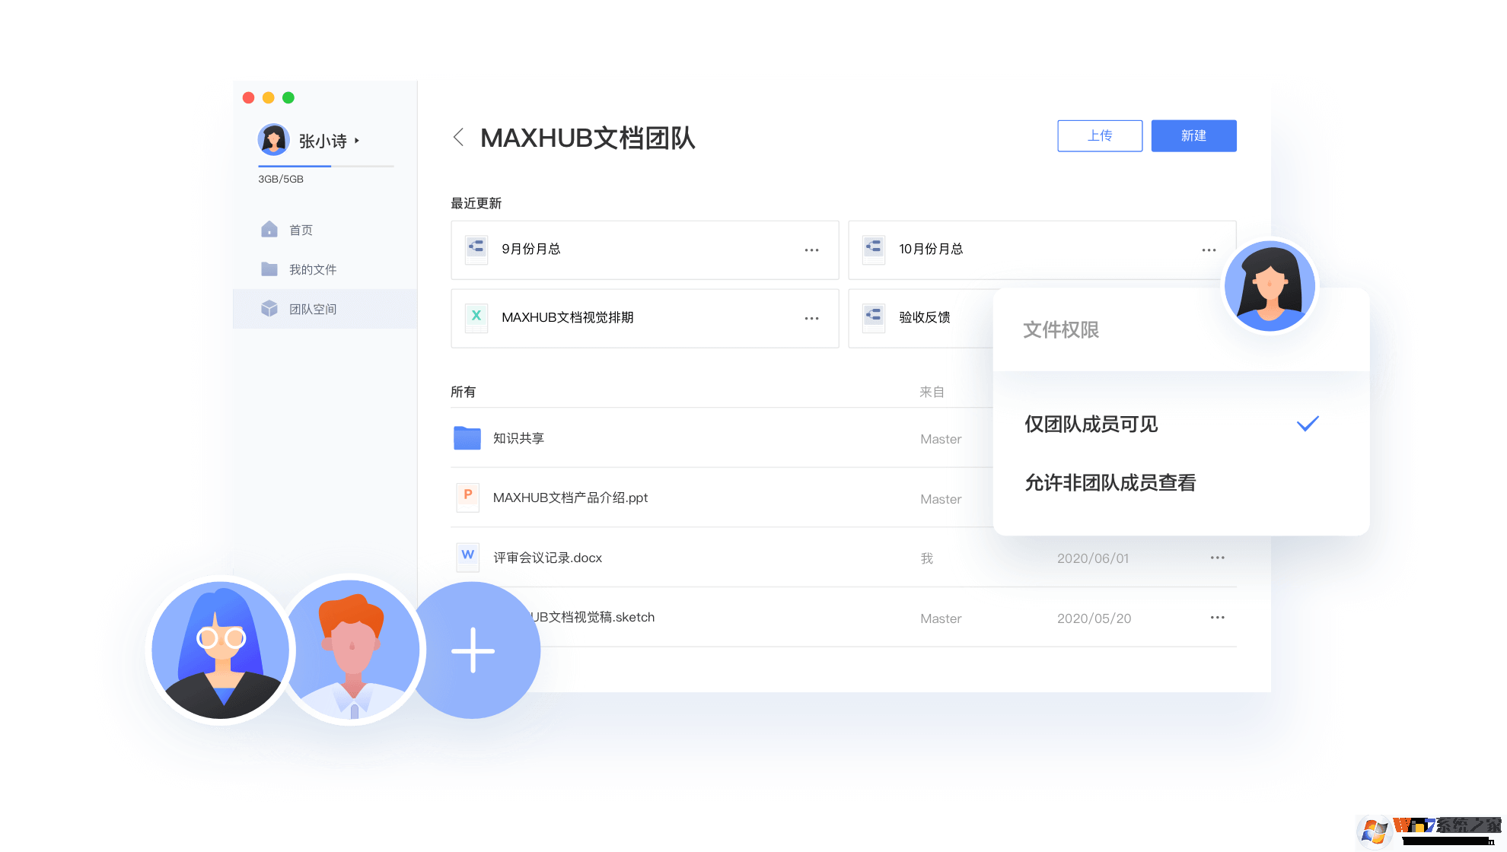Select 我的文件 in the sidebar
The image size is (1507, 852).
[x=313, y=269]
